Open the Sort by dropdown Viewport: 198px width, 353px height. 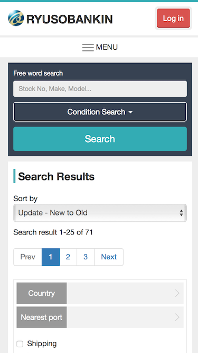click(100, 213)
